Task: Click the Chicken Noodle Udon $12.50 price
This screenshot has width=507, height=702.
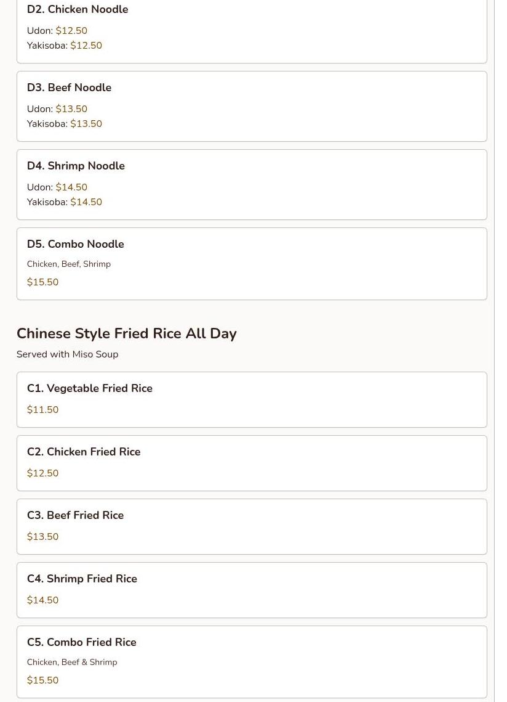Action: pos(71,30)
